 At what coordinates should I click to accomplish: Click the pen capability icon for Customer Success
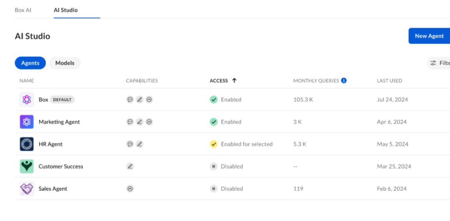point(130,167)
